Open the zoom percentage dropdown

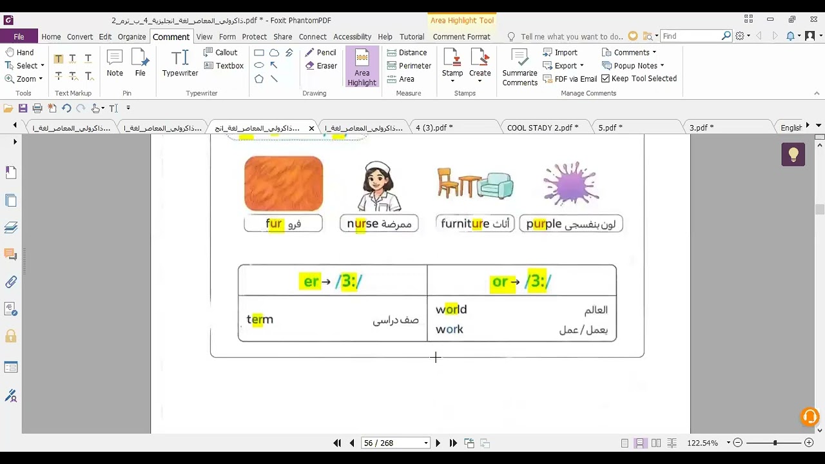coord(728,443)
